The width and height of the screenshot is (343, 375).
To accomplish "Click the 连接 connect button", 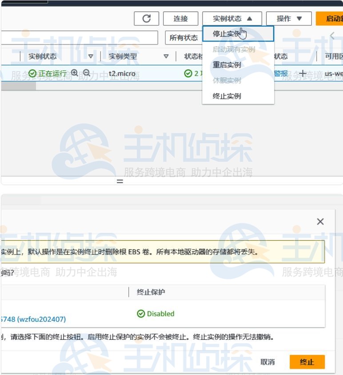I will 180,18.
